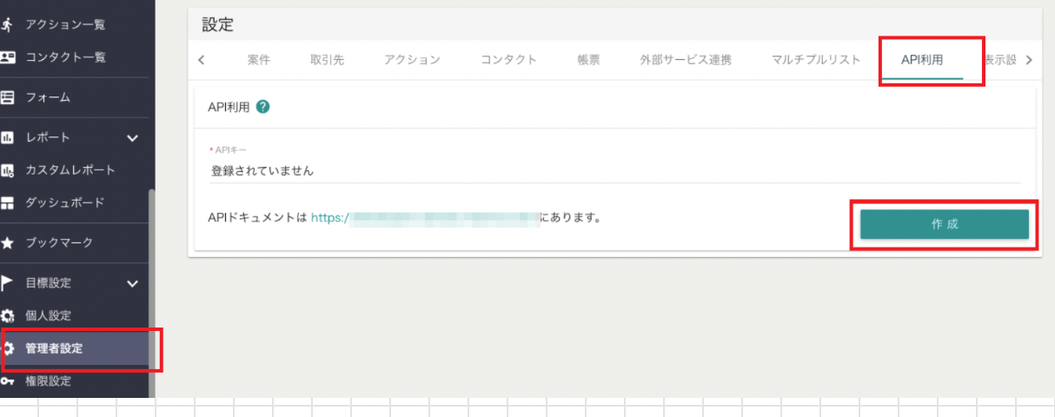Viewport: 1055px width, 417px height.
Task: Click the dashboard icon beside ダッシュボード
Action: (8, 202)
